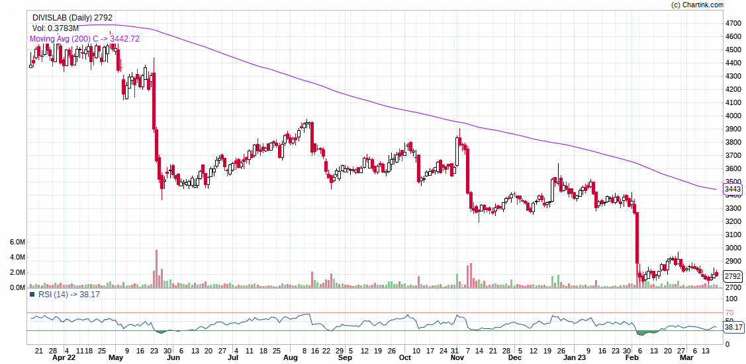Select the 4500 price axis label
The height and width of the screenshot is (364, 746).
pos(733,50)
